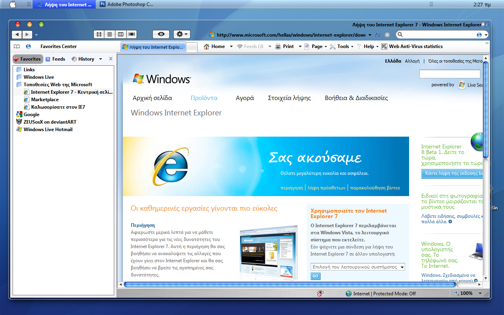Click the globe icon beside Favorites Center
Screen dimensions: 504x315
[x=28, y=46]
